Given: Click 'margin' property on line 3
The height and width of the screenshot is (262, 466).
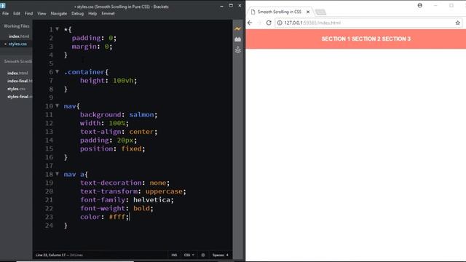Looking at the screenshot, I should 84,47.
